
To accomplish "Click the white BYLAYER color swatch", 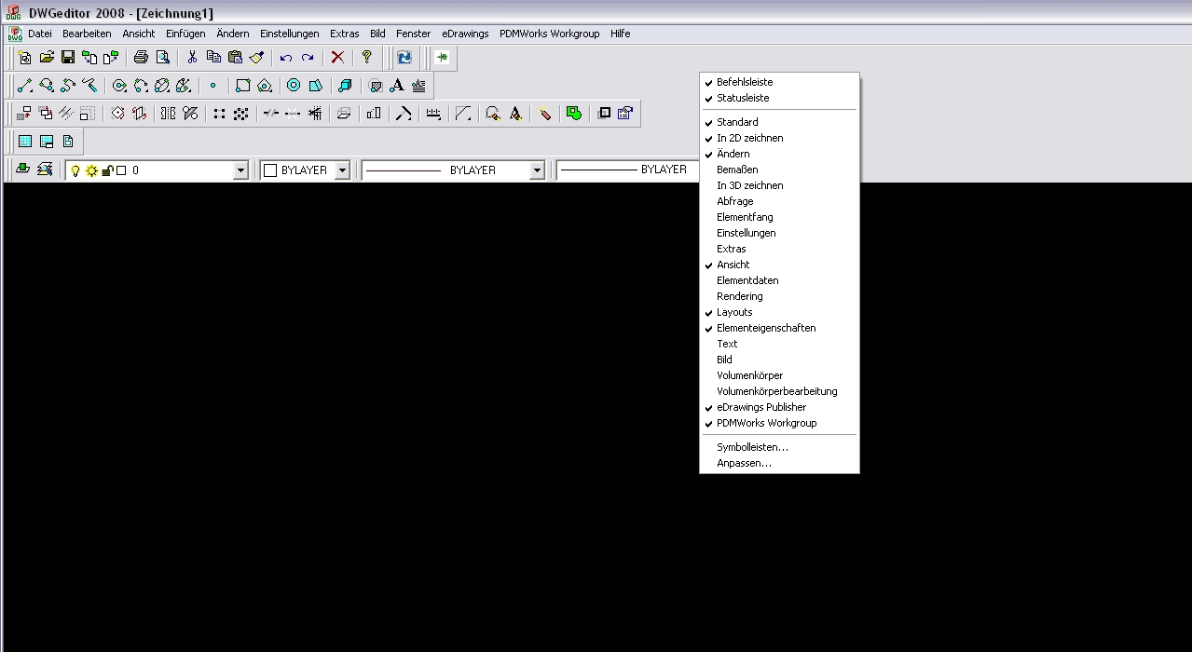I will click(x=270, y=170).
